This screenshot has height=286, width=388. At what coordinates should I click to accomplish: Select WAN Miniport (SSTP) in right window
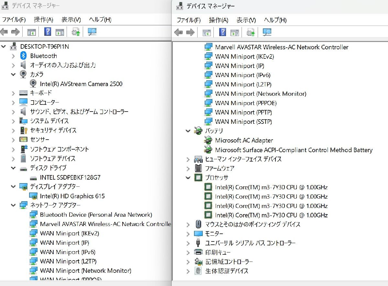coord(243,122)
